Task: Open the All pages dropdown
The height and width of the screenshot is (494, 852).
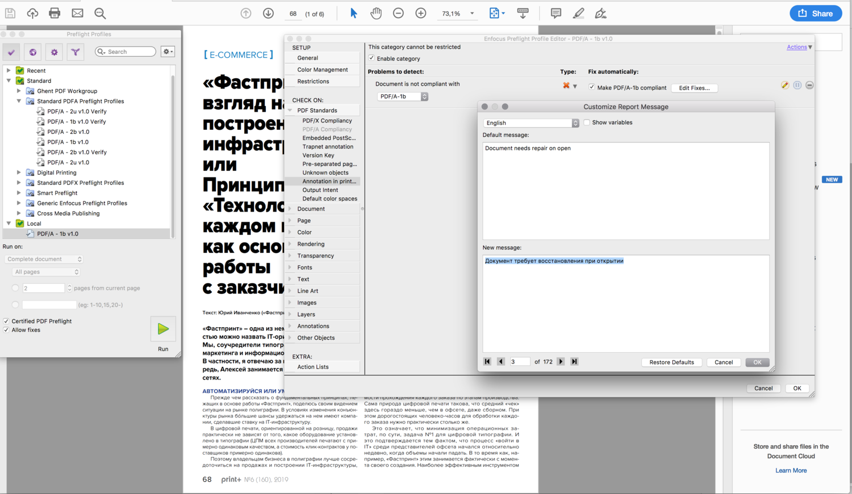Action: [x=46, y=272]
